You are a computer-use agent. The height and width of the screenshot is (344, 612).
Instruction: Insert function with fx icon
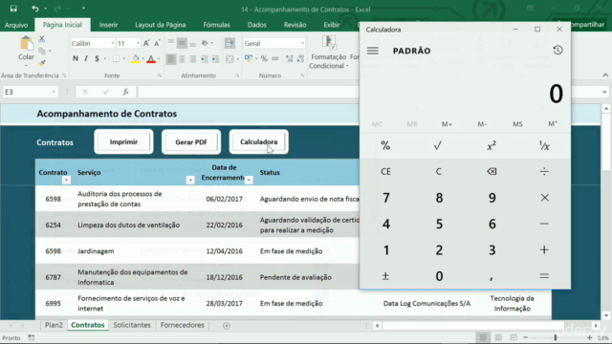(125, 92)
